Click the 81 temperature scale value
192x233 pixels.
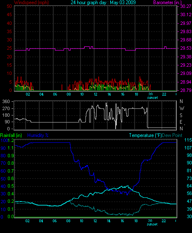[x=189, y=171]
